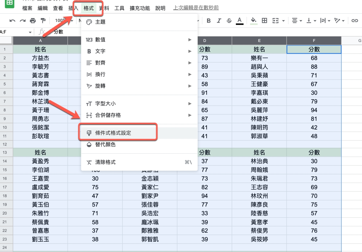This screenshot has width=362, height=252.
Task: Click the redo arrow icon
Action: click(x=23, y=21)
